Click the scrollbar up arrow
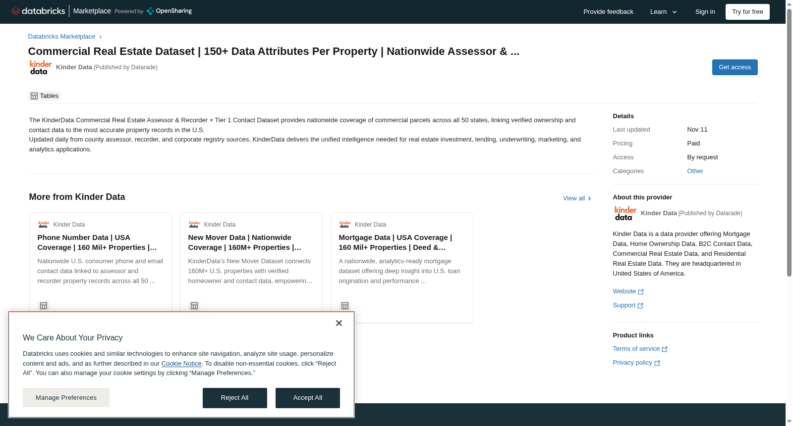Image resolution: width=793 pixels, height=426 pixels. coord(789,3)
